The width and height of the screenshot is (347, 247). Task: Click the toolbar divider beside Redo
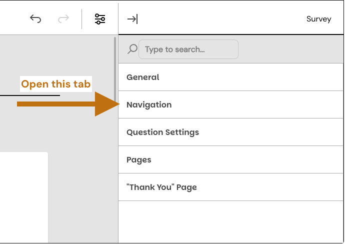pos(81,19)
